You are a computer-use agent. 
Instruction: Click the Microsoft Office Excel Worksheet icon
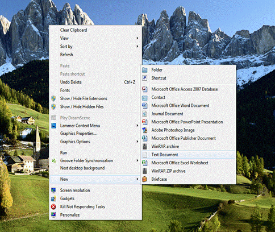coord(145,163)
